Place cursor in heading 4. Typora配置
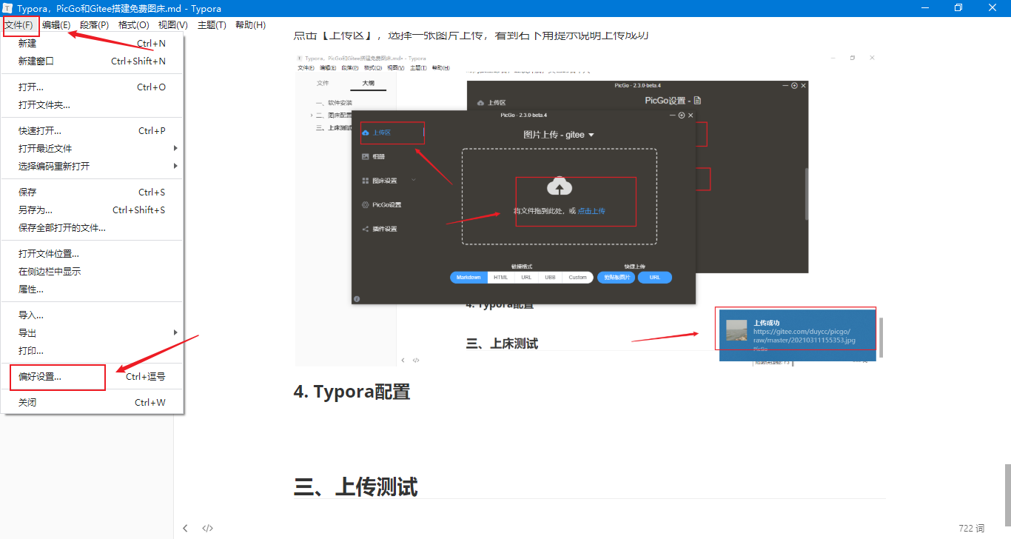The height and width of the screenshot is (539, 1011). pos(352,392)
